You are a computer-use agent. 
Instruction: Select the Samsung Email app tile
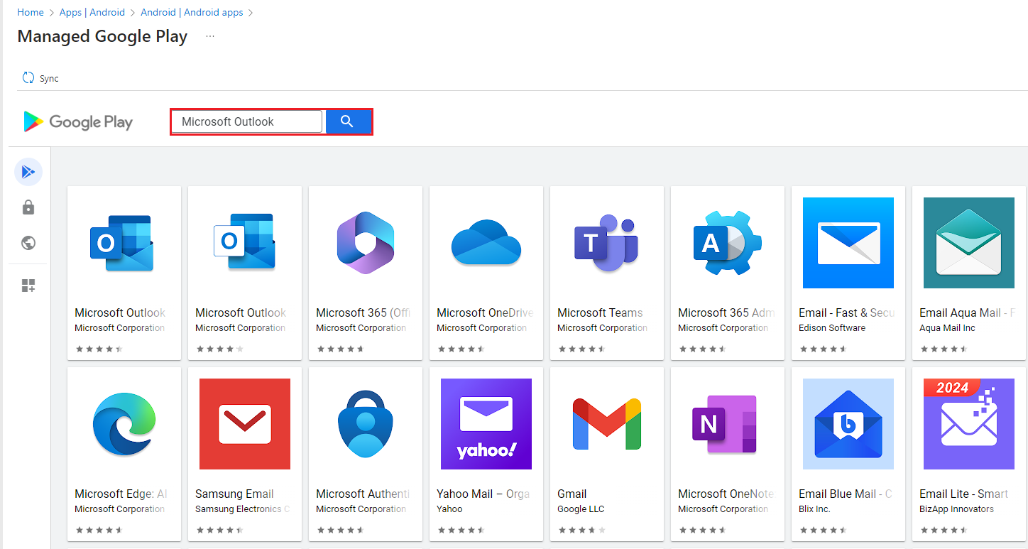pyautogui.click(x=244, y=424)
